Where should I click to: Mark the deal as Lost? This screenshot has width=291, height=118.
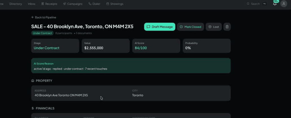tap(214, 27)
